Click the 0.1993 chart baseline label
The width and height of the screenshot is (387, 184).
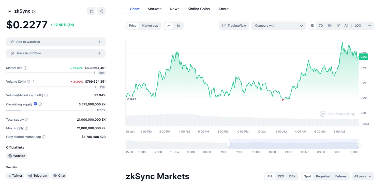point(132,99)
